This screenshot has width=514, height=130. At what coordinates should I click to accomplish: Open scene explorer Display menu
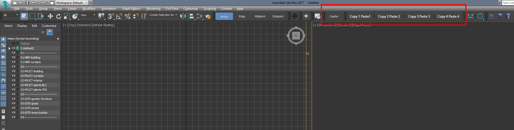point(22,26)
